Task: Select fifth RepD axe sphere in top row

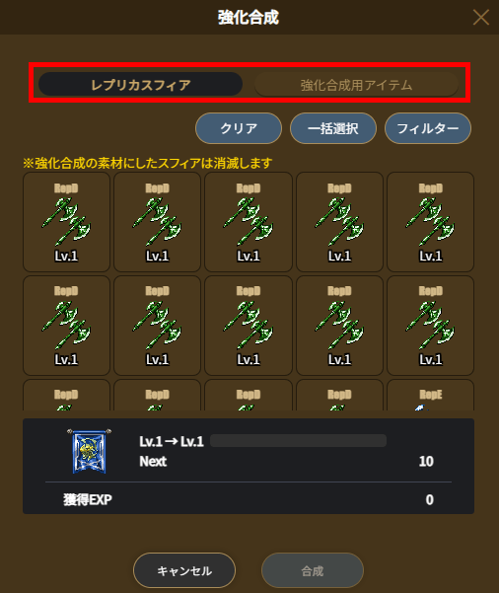Action: (431, 222)
